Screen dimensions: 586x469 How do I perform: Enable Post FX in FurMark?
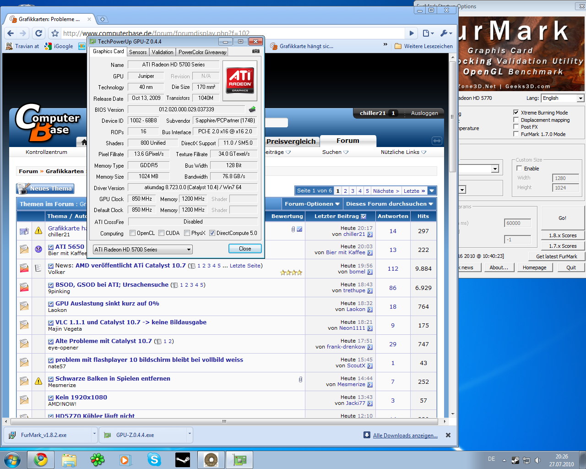[x=516, y=127]
